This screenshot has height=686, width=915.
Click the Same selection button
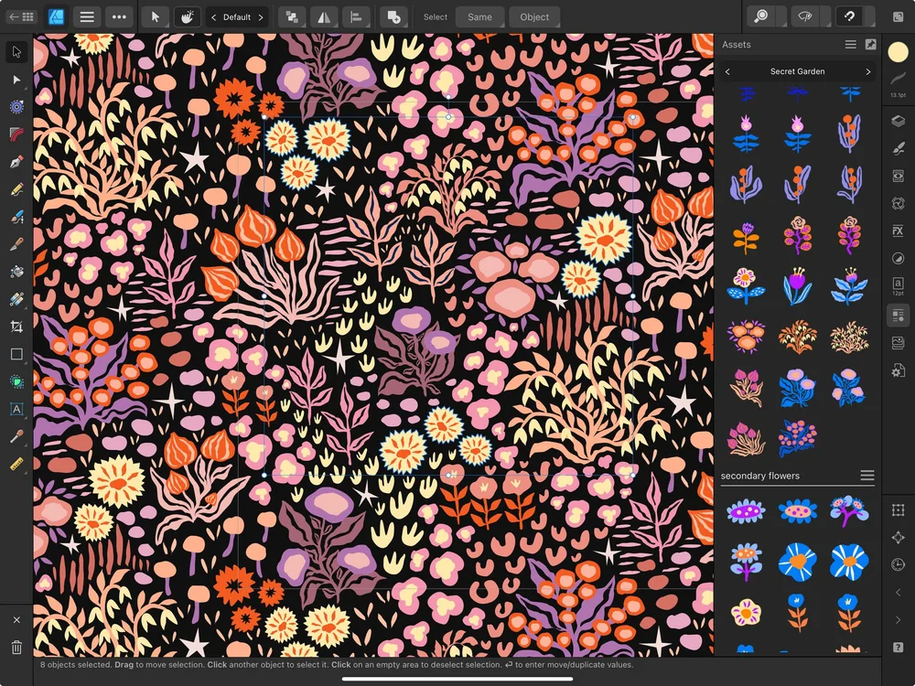coord(479,16)
